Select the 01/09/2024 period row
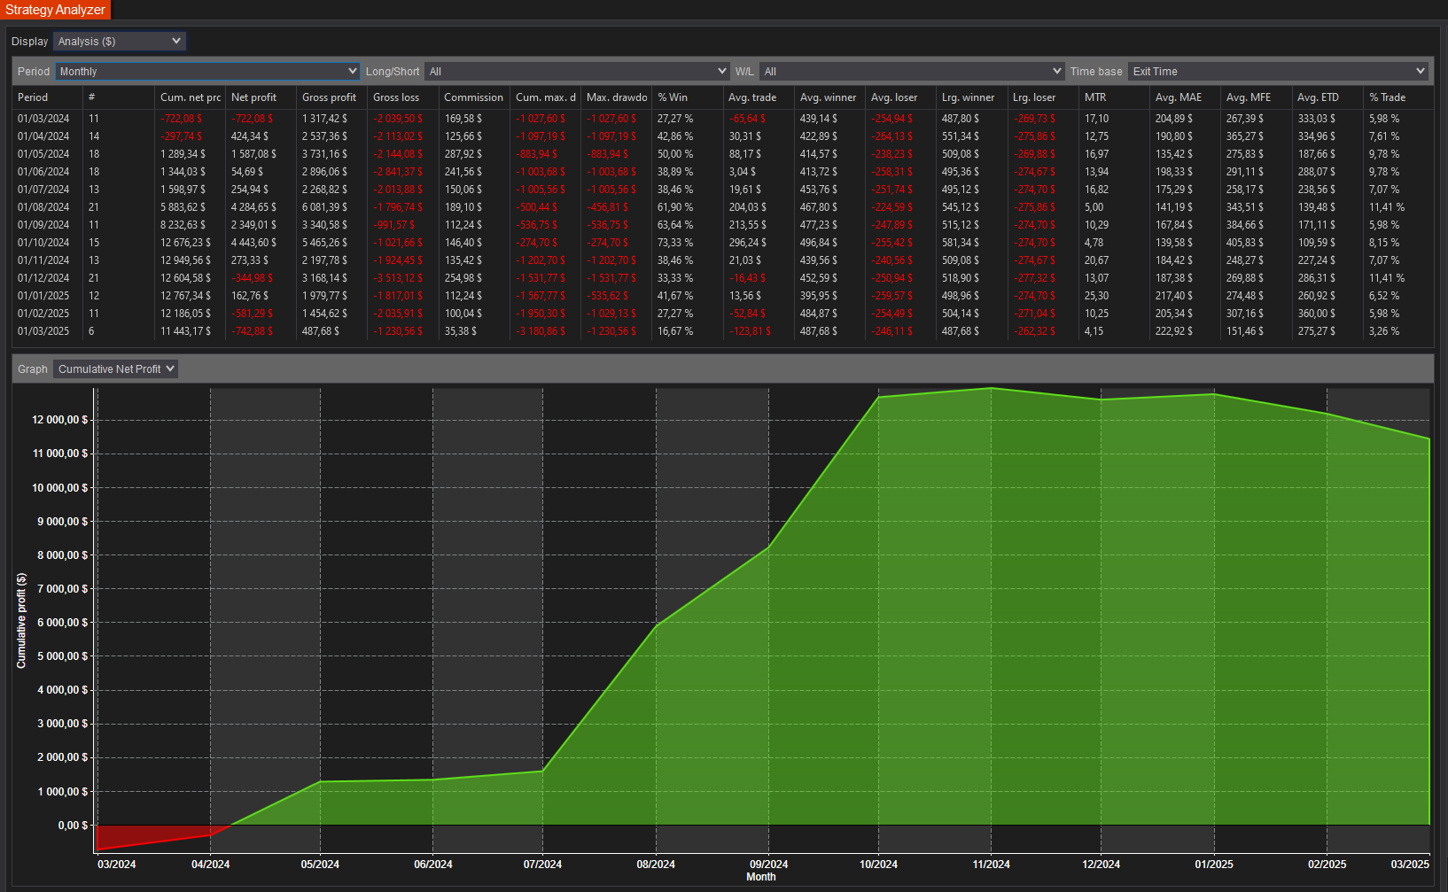This screenshot has height=892, width=1448. [x=723, y=225]
